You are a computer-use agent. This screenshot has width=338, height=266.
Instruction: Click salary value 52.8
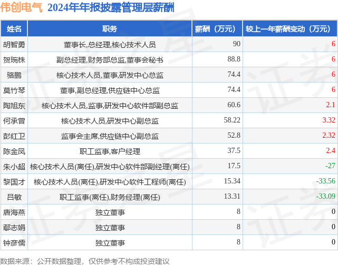[234, 135]
